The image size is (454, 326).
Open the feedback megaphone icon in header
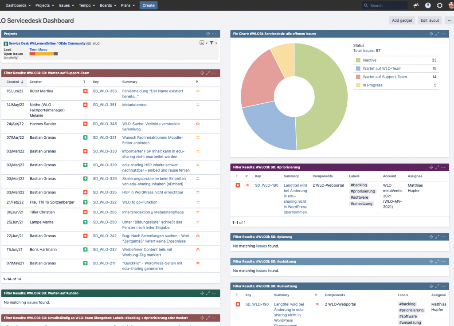[416, 5]
